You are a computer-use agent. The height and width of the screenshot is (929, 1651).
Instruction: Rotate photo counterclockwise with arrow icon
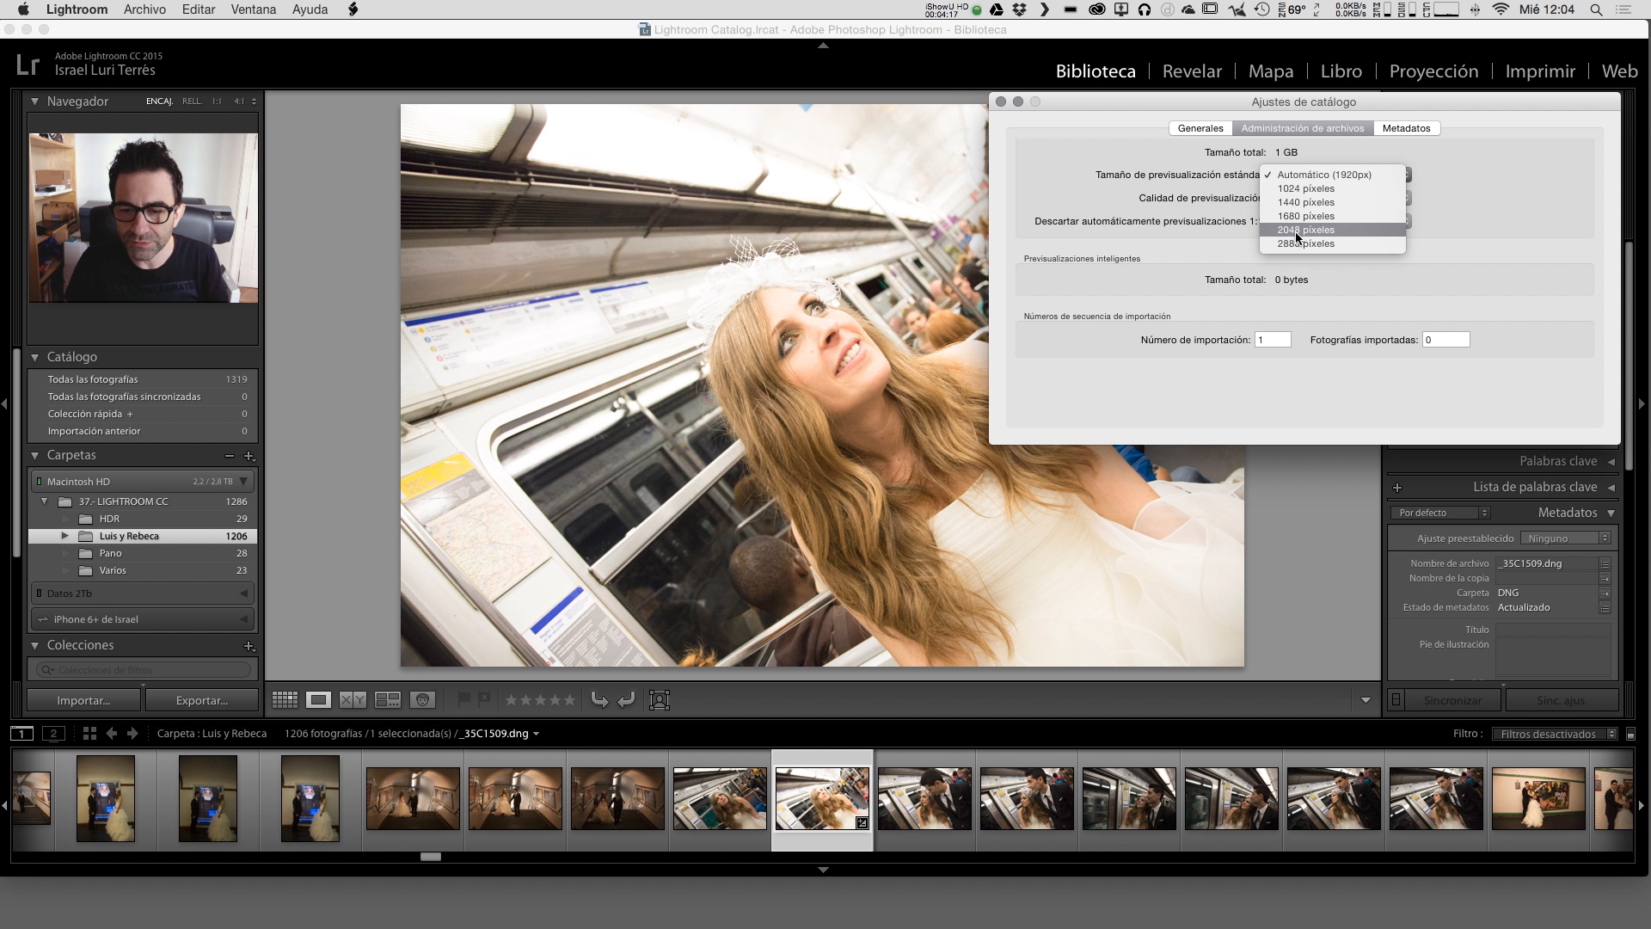point(599,700)
